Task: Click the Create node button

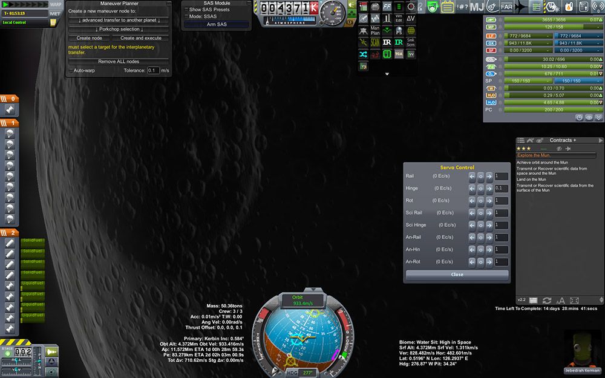Action: click(89, 38)
